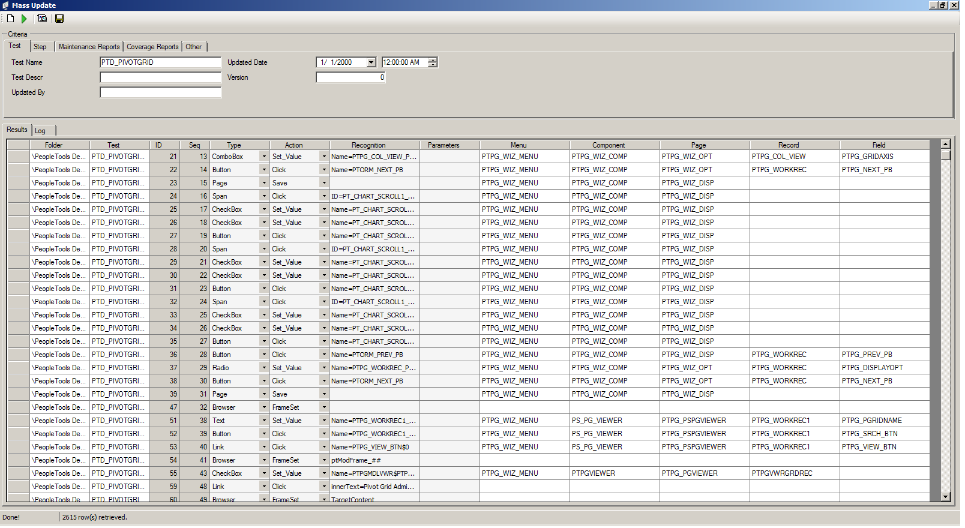The height and width of the screenshot is (528, 965).
Task: Click the 12:00:00 AM time field
Action: pos(404,62)
